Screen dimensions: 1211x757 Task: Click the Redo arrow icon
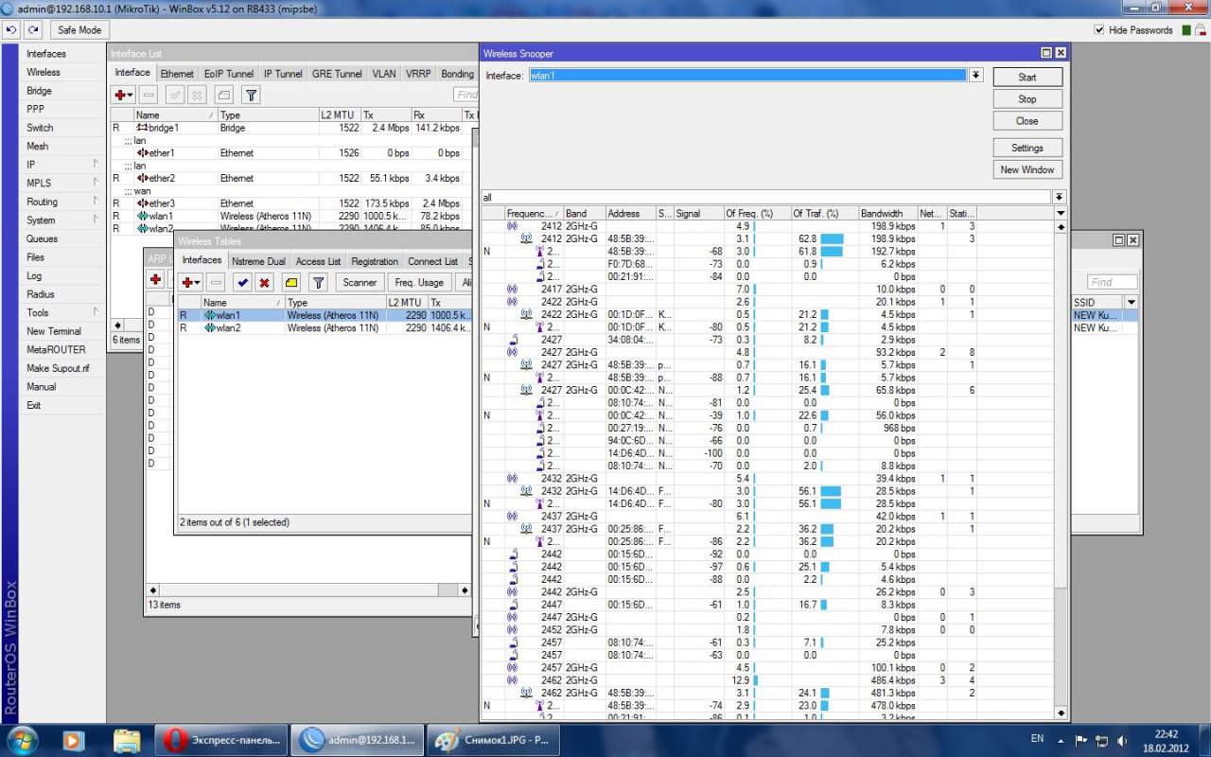pos(33,29)
